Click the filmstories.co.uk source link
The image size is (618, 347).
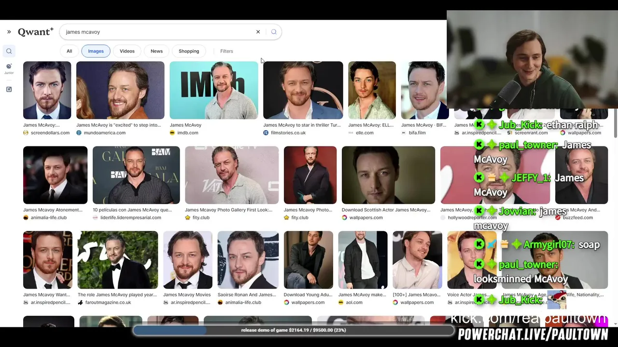[x=288, y=133]
